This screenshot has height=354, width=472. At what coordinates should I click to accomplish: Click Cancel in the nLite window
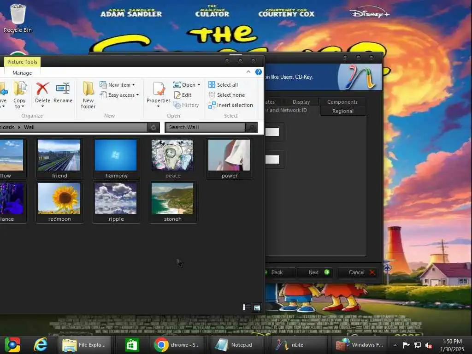coord(358,272)
